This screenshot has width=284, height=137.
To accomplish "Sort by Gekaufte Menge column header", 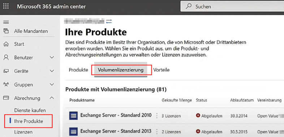I will (177, 100).
